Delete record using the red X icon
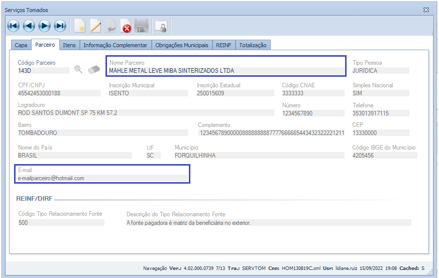The width and height of the screenshot is (439, 278). point(126,26)
